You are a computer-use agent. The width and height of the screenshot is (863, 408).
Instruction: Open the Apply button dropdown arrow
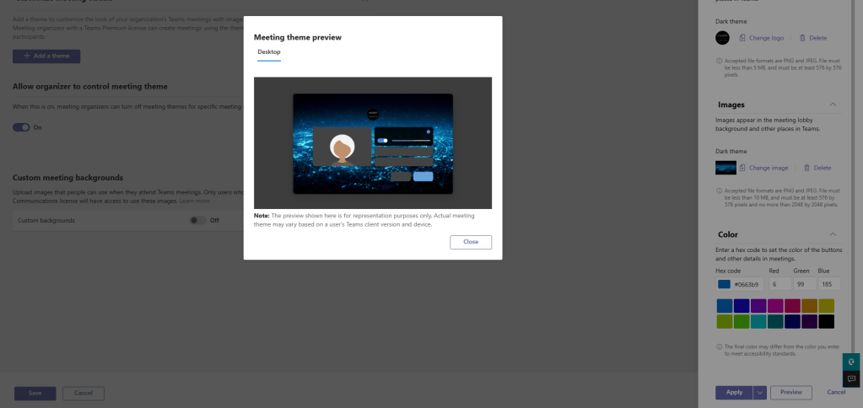click(x=760, y=392)
